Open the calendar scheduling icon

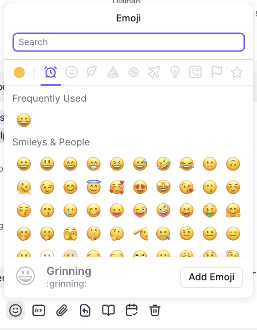point(132,310)
